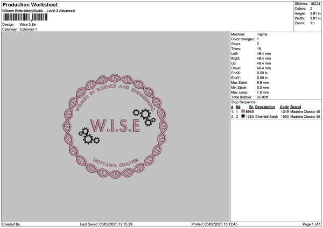Screen dimensions: 323x228
Task: Click 'Madeira Classic 40' in row 1
Action: tap(305, 111)
